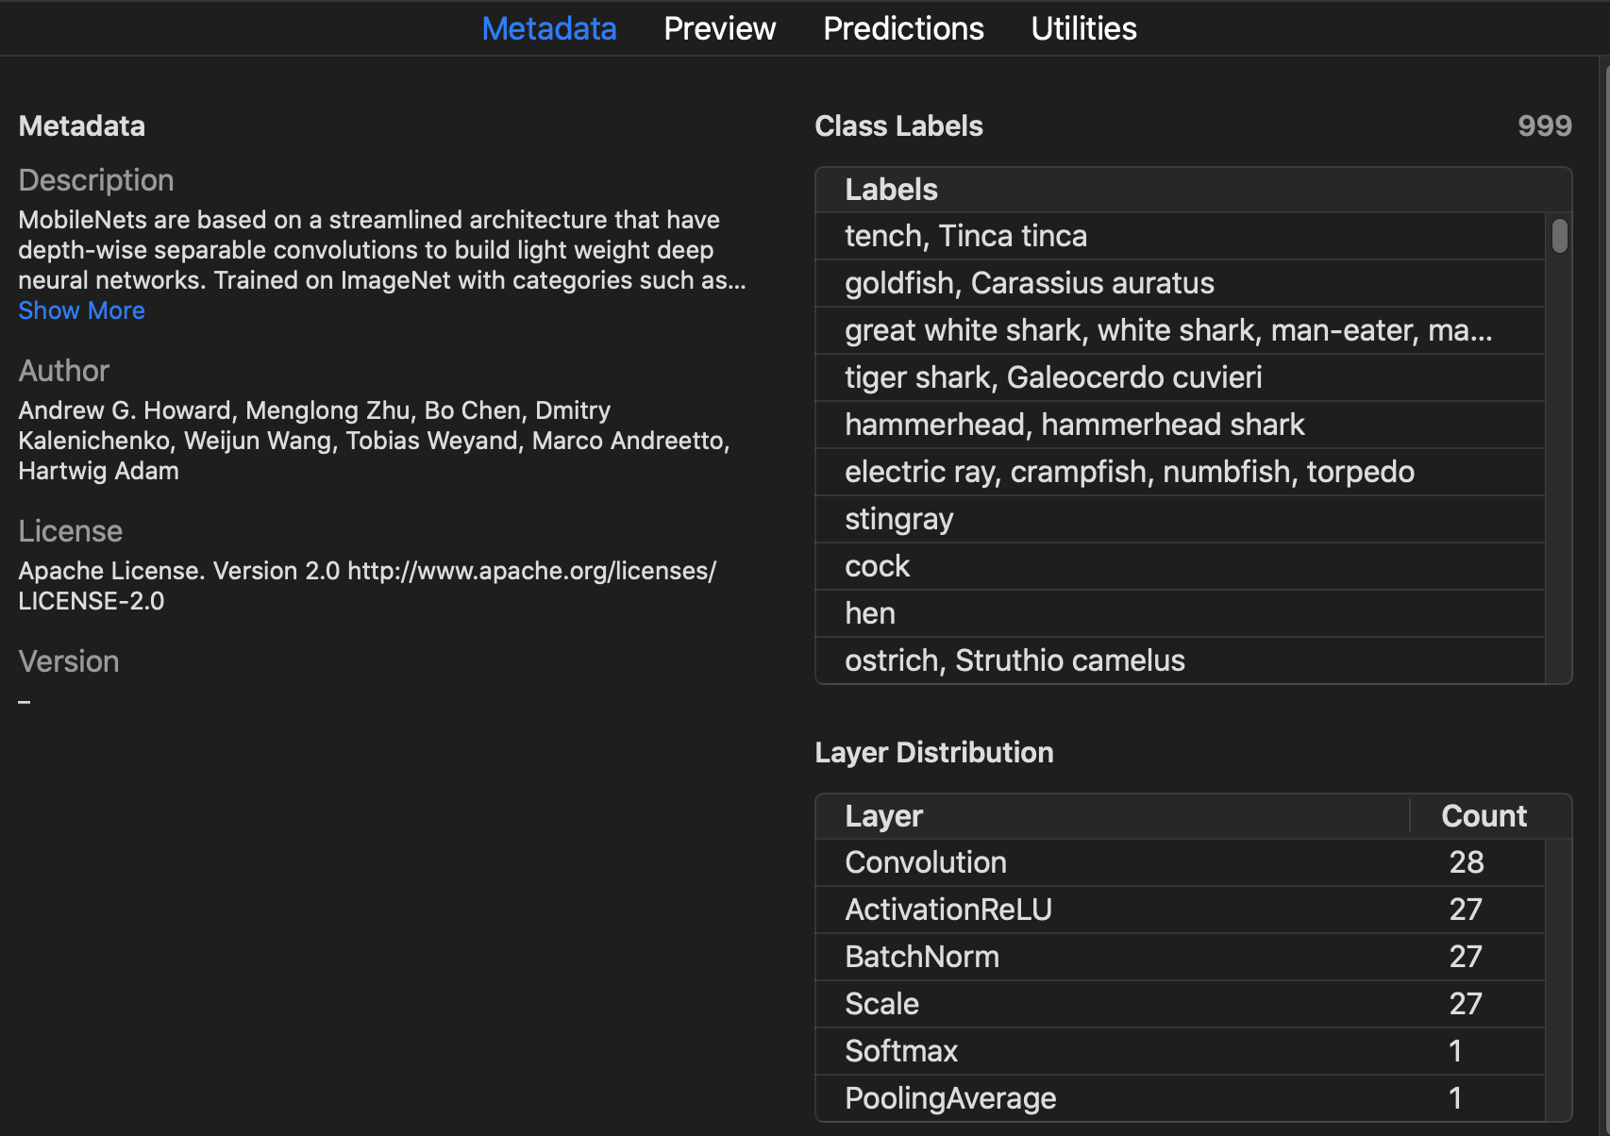
Task: Select tiger shark, Galeocerdo cuvieri row
Action: [x=1052, y=377]
